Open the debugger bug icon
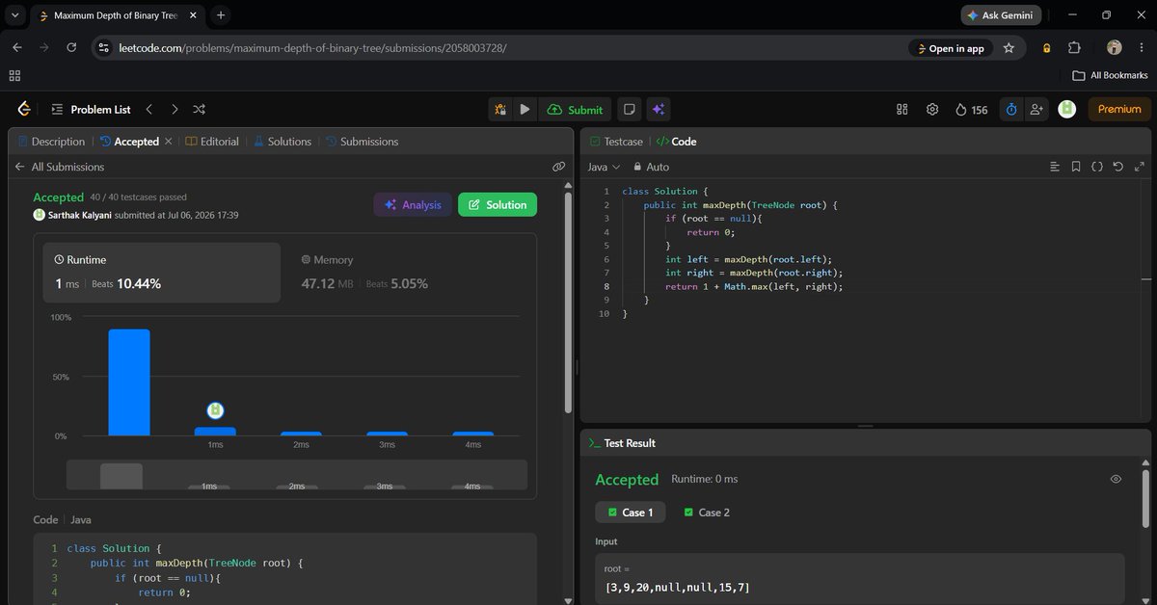 point(500,110)
